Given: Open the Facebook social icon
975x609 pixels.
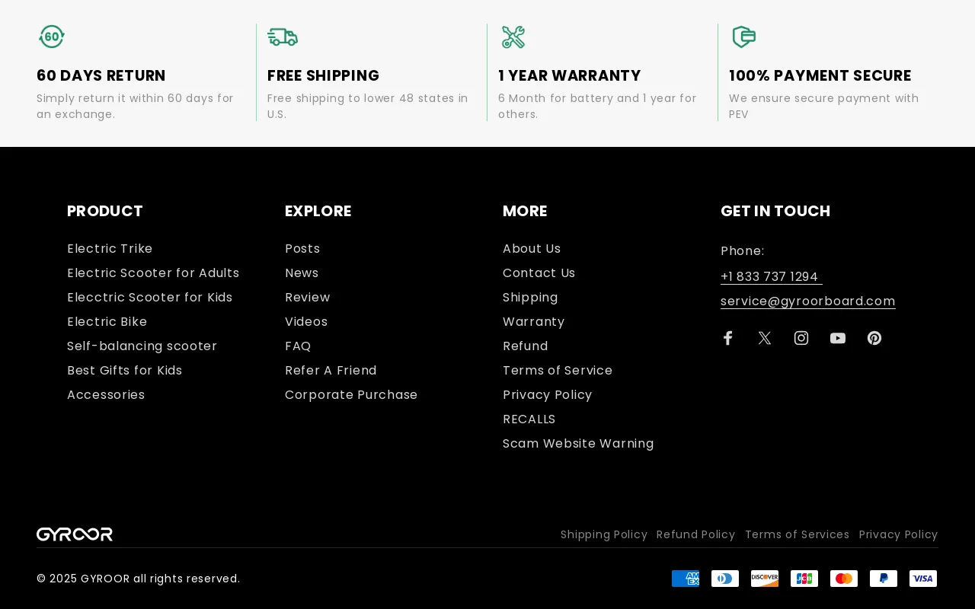Looking at the screenshot, I should point(727,337).
